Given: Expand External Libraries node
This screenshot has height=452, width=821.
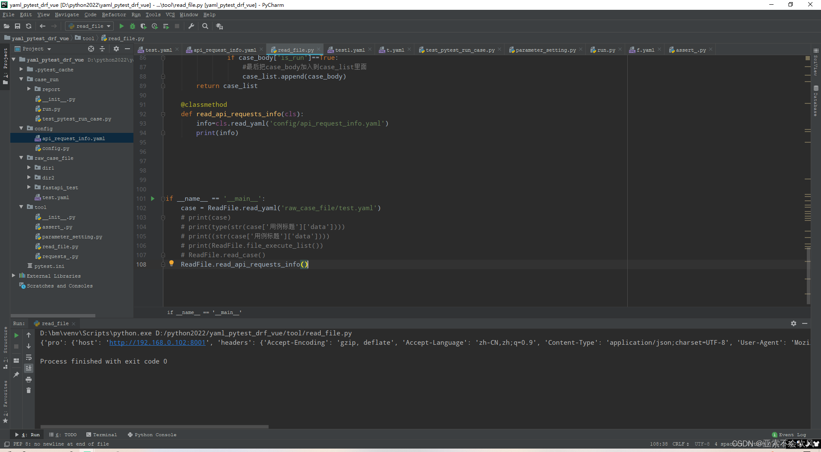Looking at the screenshot, I should [x=14, y=276].
